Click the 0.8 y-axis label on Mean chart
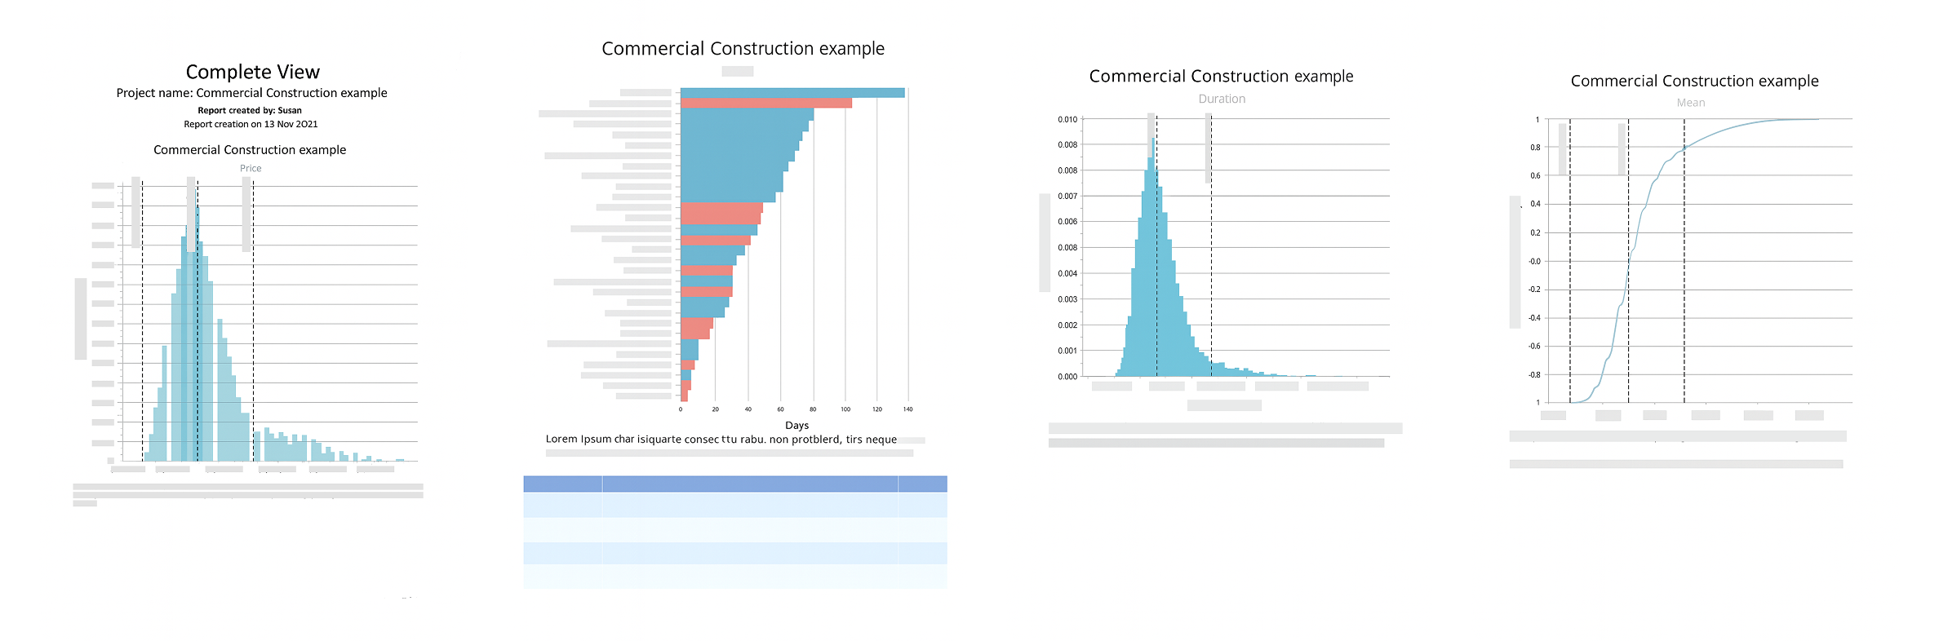 [x=1535, y=148]
